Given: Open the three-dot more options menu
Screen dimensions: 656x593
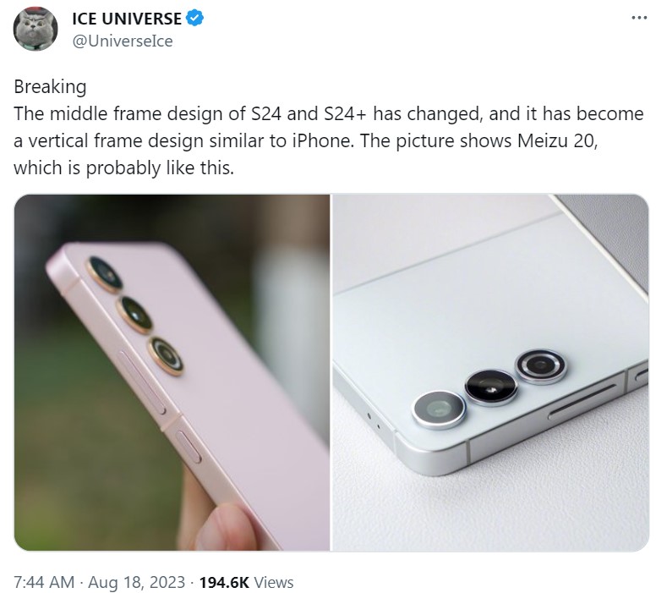Looking at the screenshot, I should tap(639, 18).
